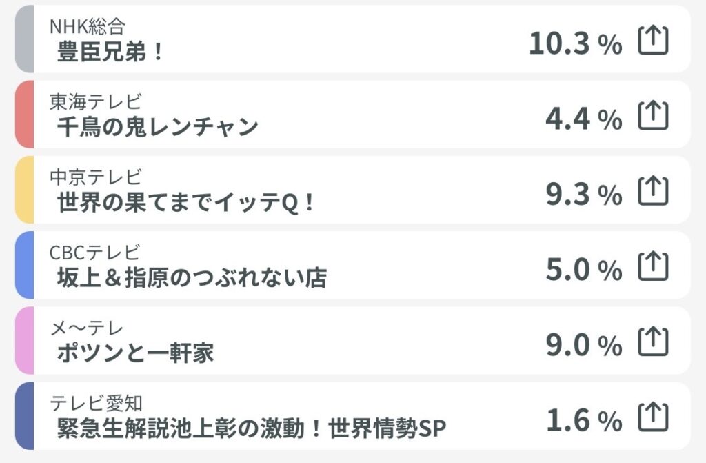Image resolution: width=706 pixels, height=463 pixels.
Task: Open the 緊急生解説池上彰の激動！世界情勢SP title
Action: pyautogui.click(x=251, y=428)
